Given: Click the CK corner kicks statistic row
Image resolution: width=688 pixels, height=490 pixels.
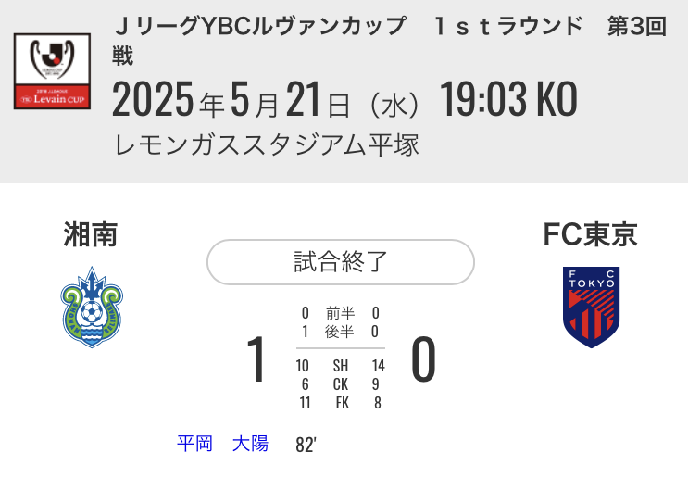Looking at the screenshot, I should pos(341,384).
